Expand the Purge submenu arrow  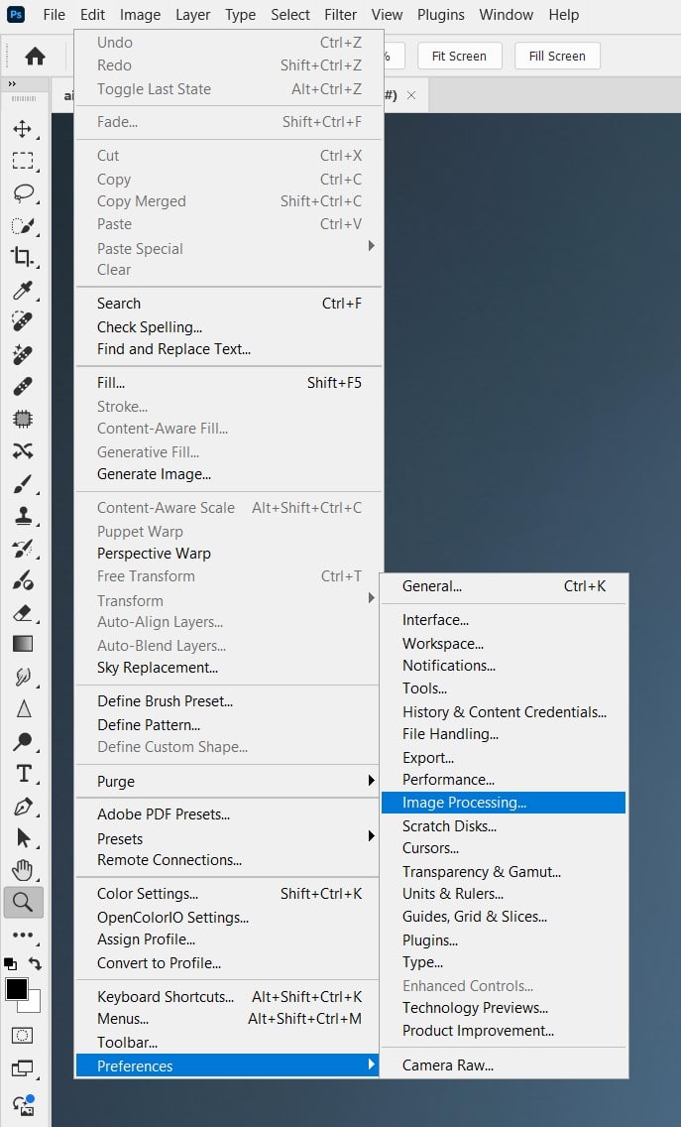372,780
